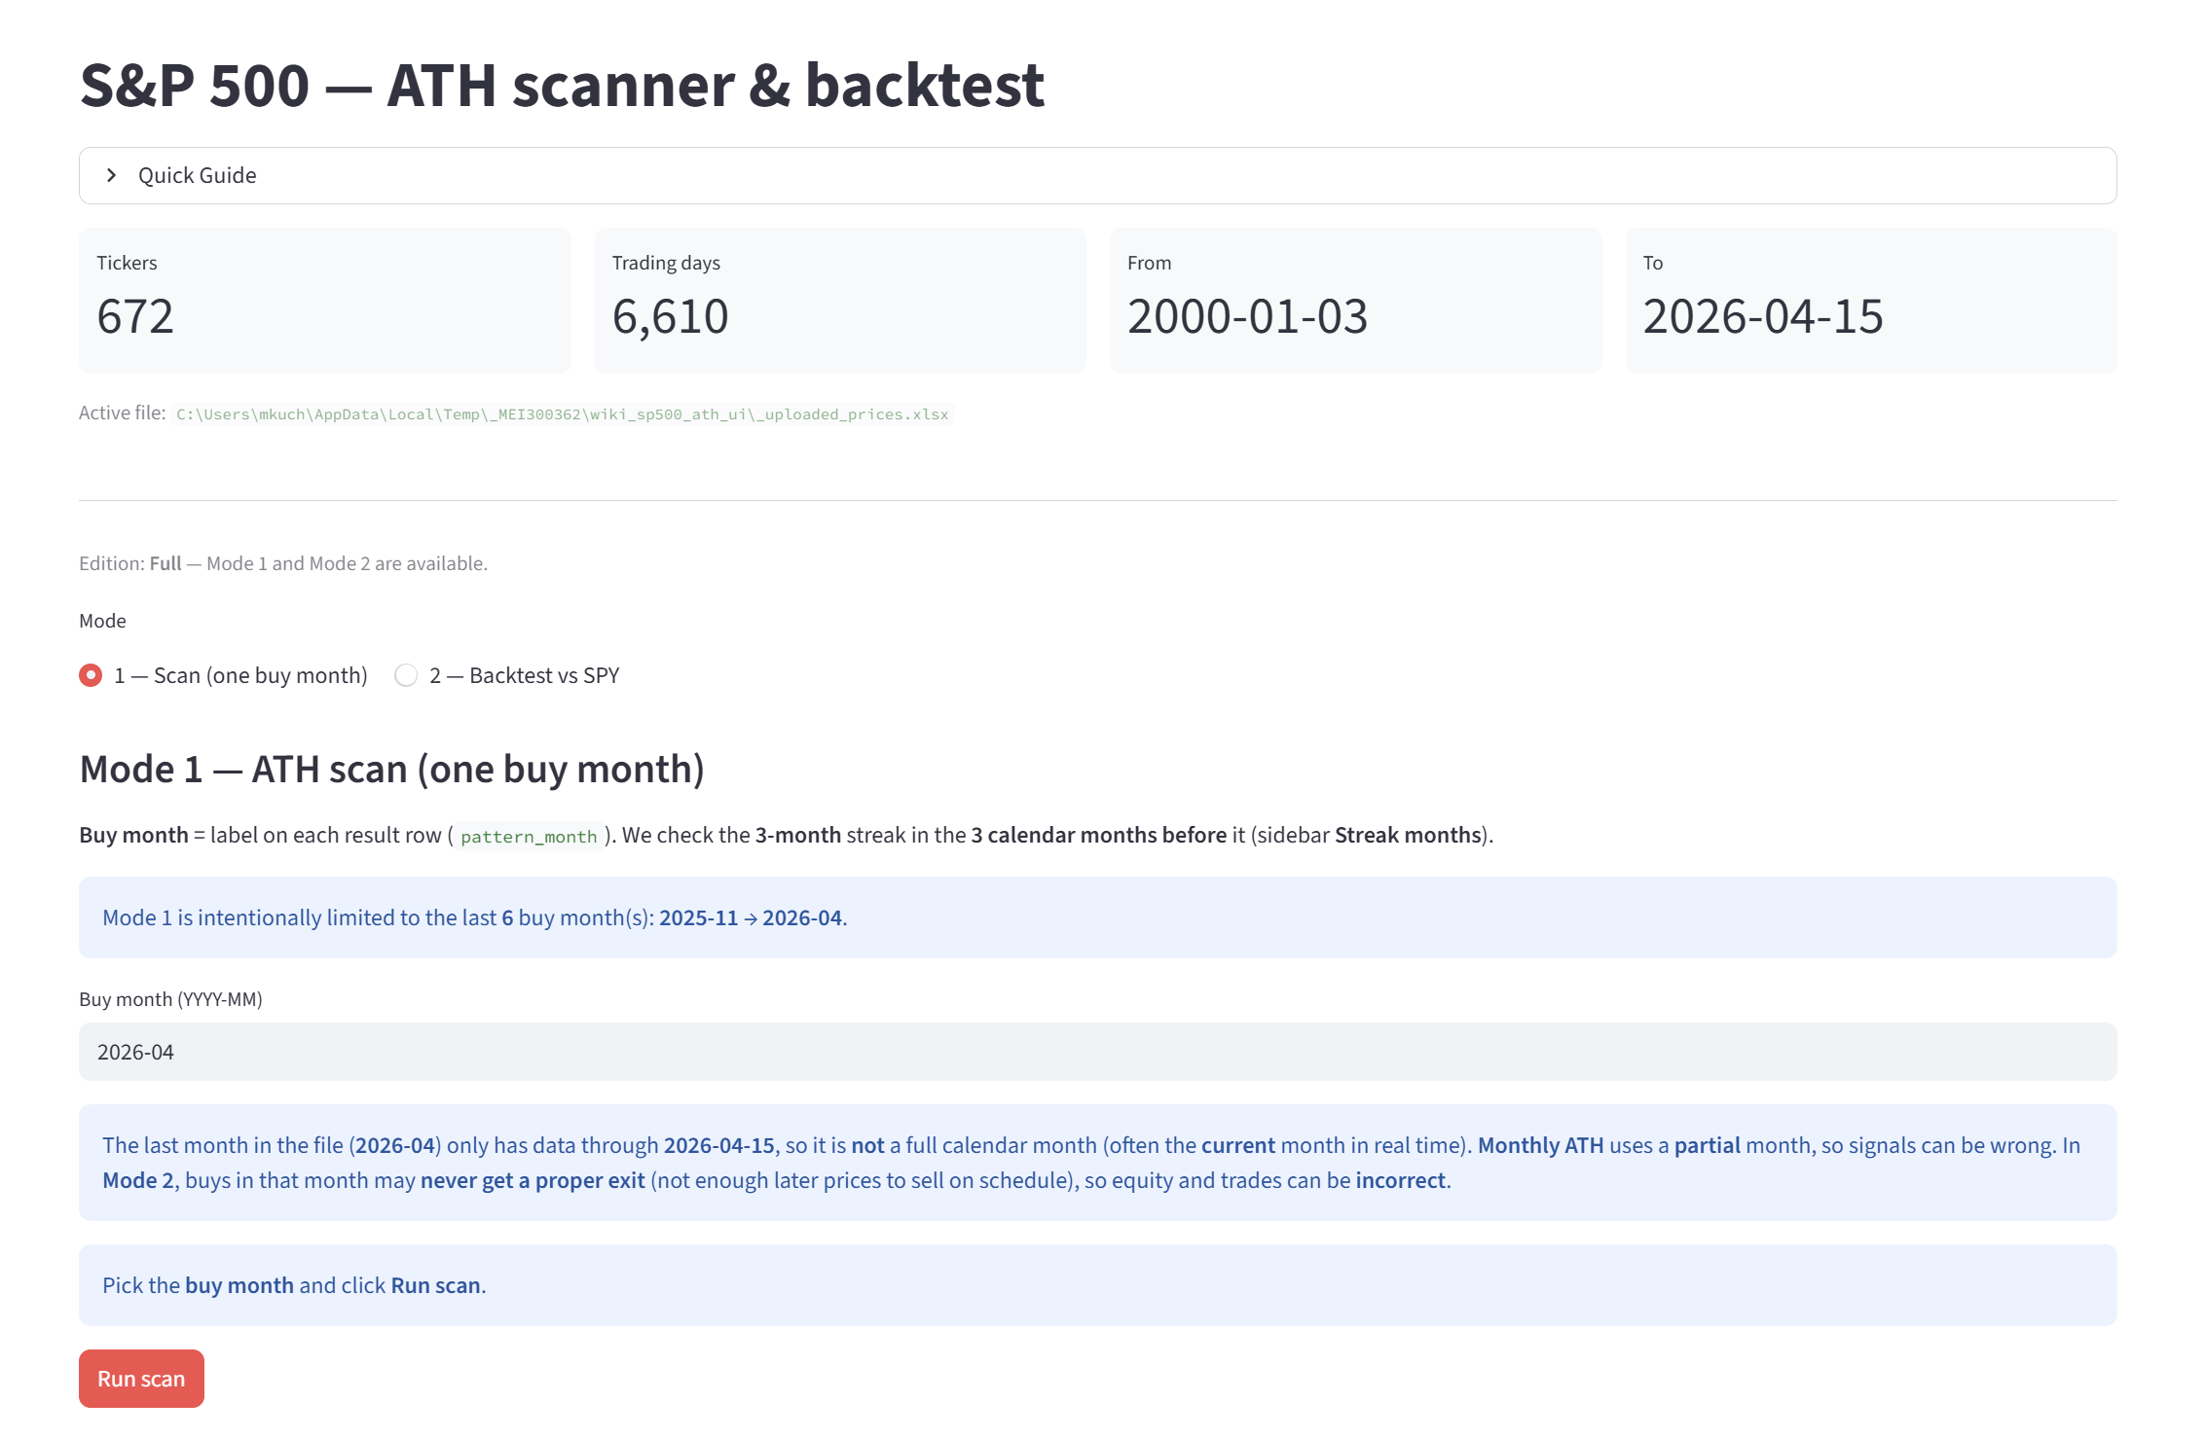Click the Tickers count 672
The image size is (2206, 1438).
[135, 316]
